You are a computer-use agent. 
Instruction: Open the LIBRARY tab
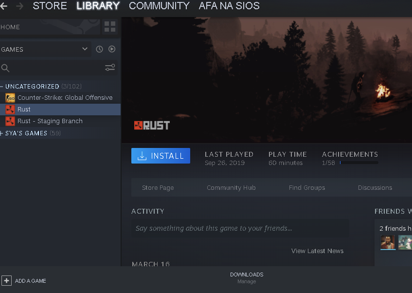pos(98,6)
